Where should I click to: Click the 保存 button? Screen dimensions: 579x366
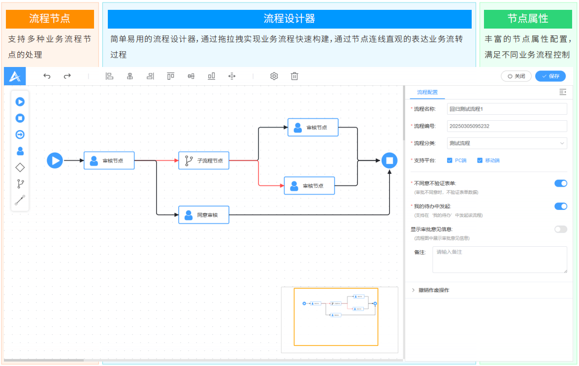click(550, 76)
